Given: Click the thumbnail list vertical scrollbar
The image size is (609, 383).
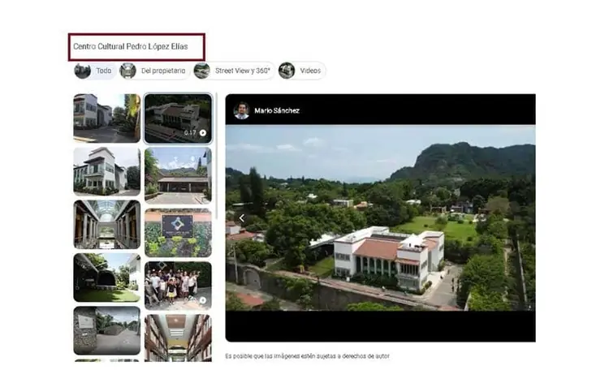Looking at the screenshot, I should point(216,156).
